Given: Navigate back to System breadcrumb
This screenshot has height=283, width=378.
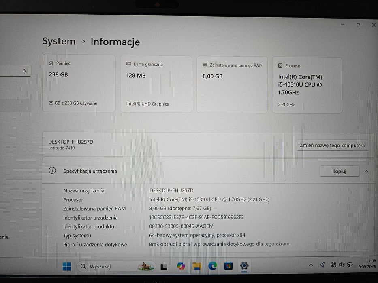Looking at the screenshot, I should pyautogui.click(x=59, y=41).
